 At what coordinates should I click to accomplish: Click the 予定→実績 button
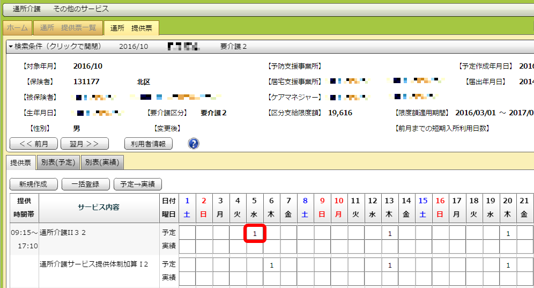pos(137,184)
